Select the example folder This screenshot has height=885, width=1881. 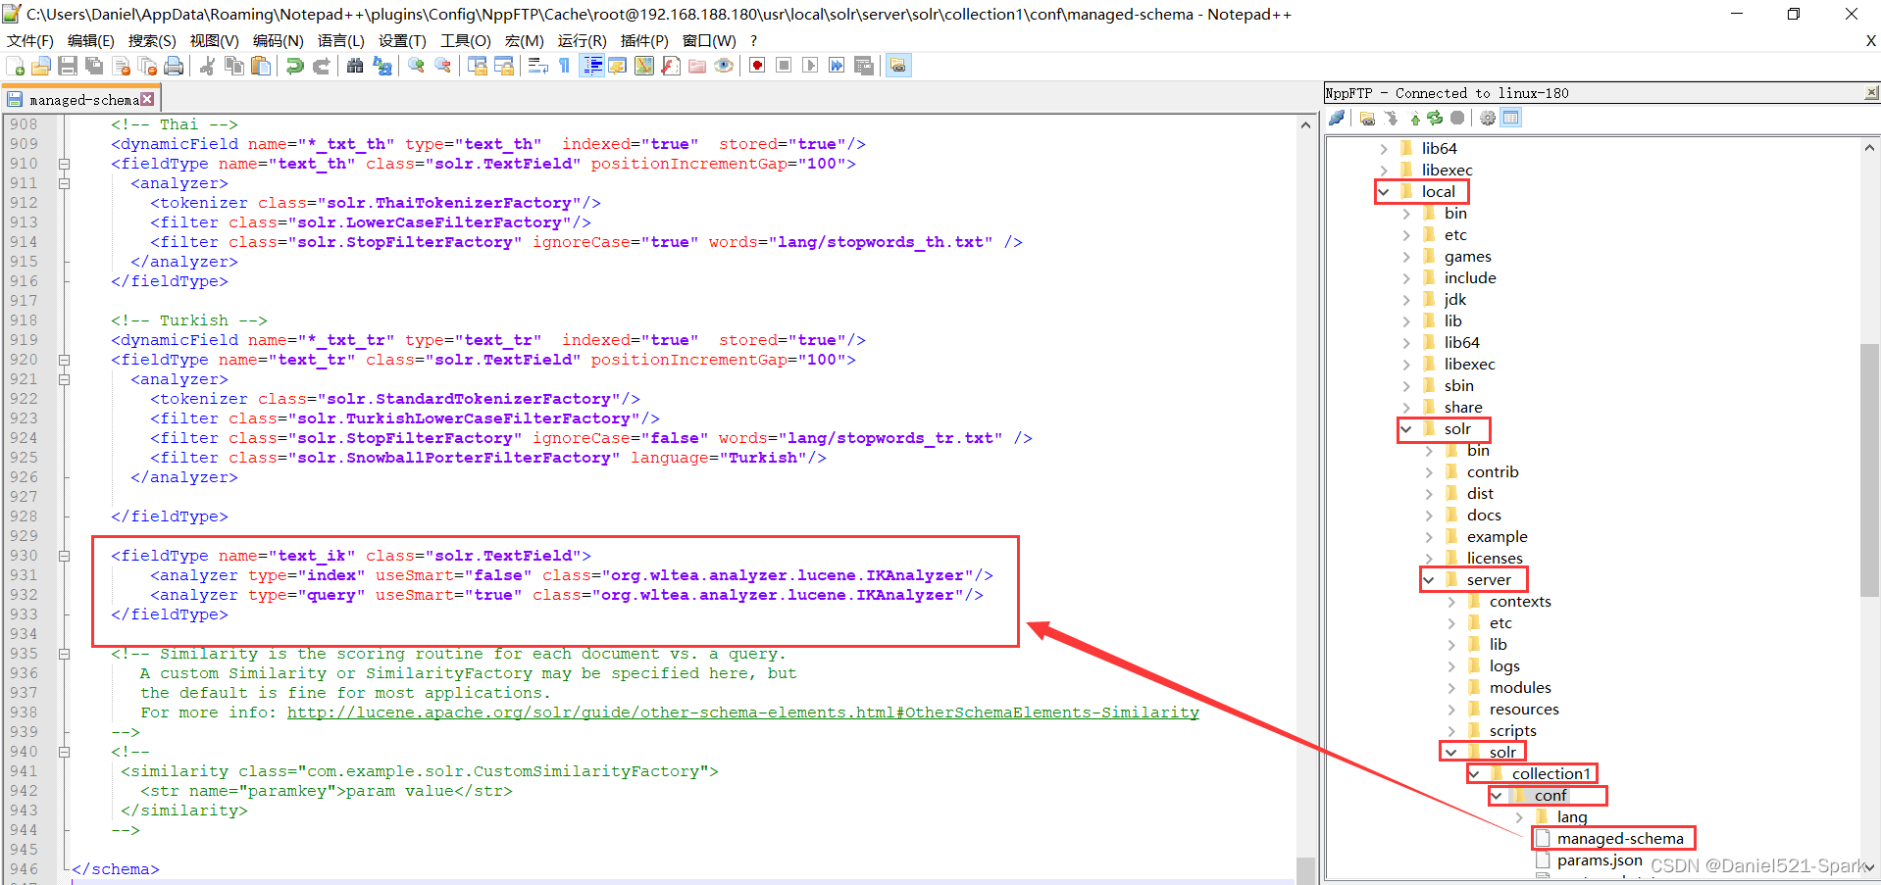[1497, 537]
